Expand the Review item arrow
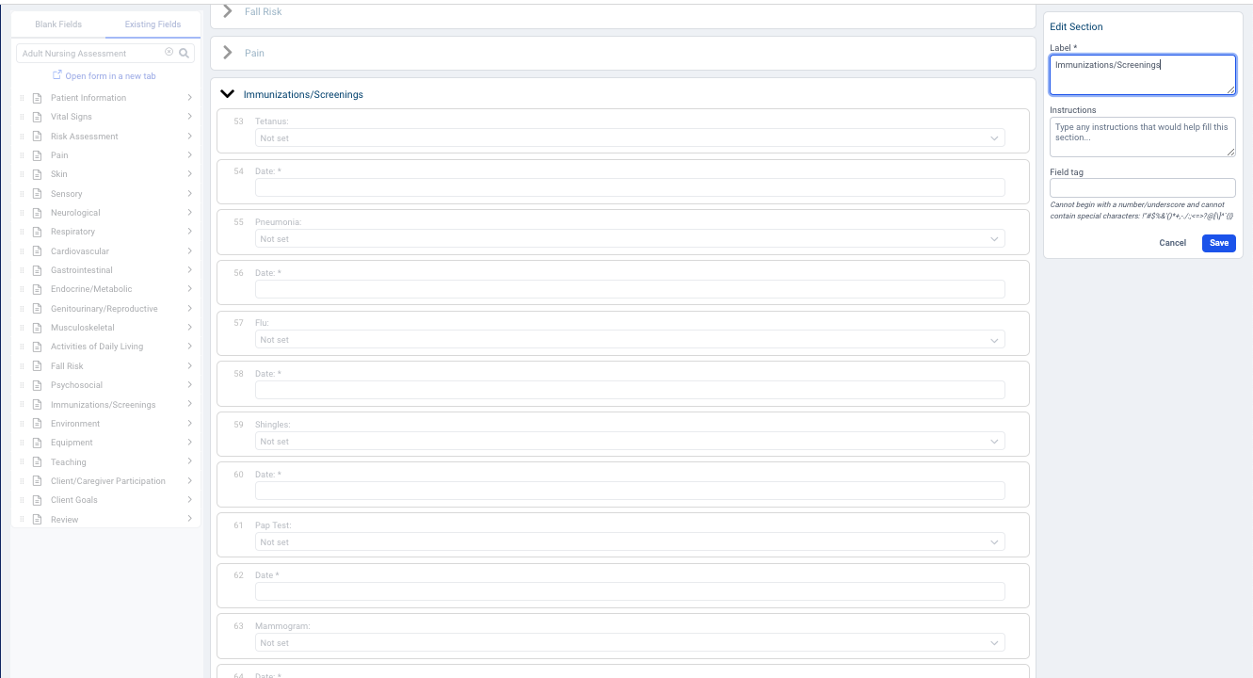Viewport: 1253px width, 678px height. 189,519
